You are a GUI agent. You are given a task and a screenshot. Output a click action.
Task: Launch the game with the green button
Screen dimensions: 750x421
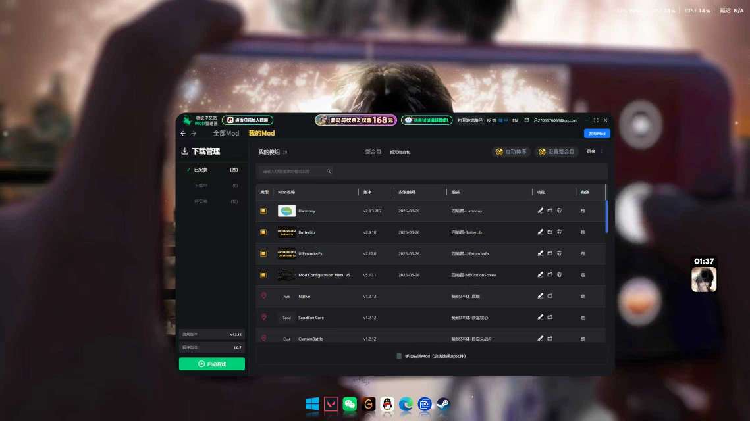click(212, 364)
